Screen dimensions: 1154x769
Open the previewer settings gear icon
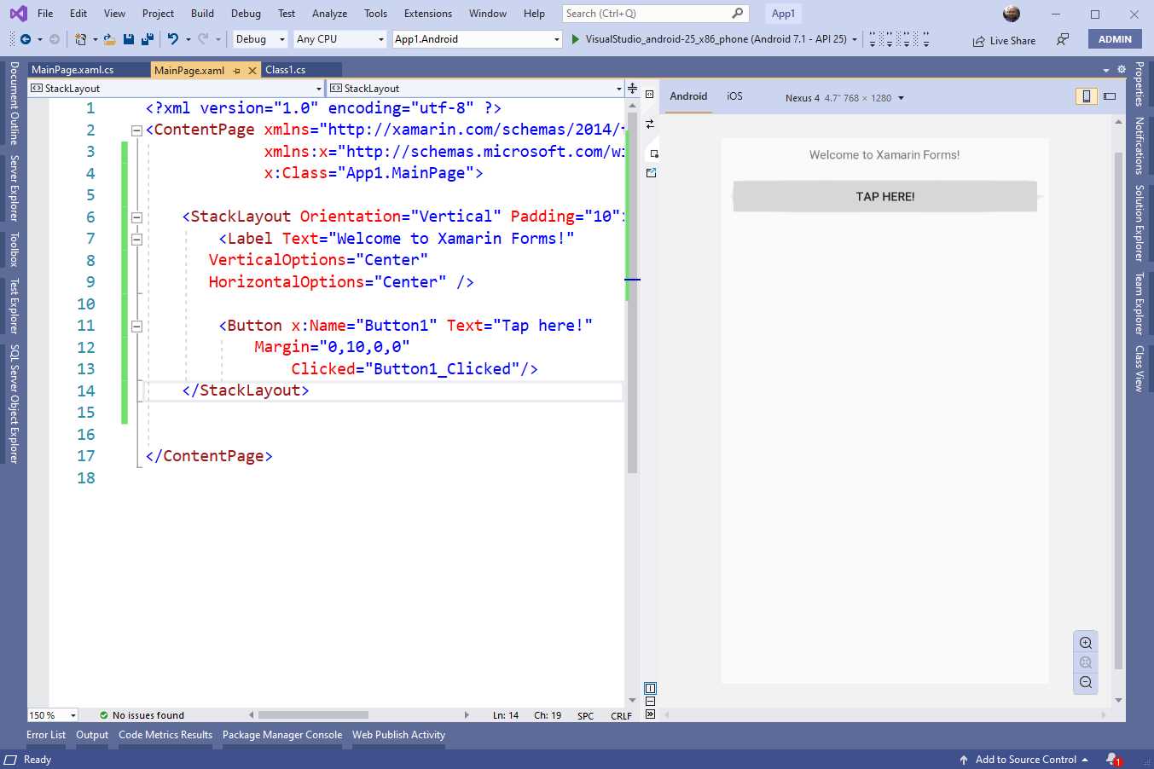coord(1121,68)
